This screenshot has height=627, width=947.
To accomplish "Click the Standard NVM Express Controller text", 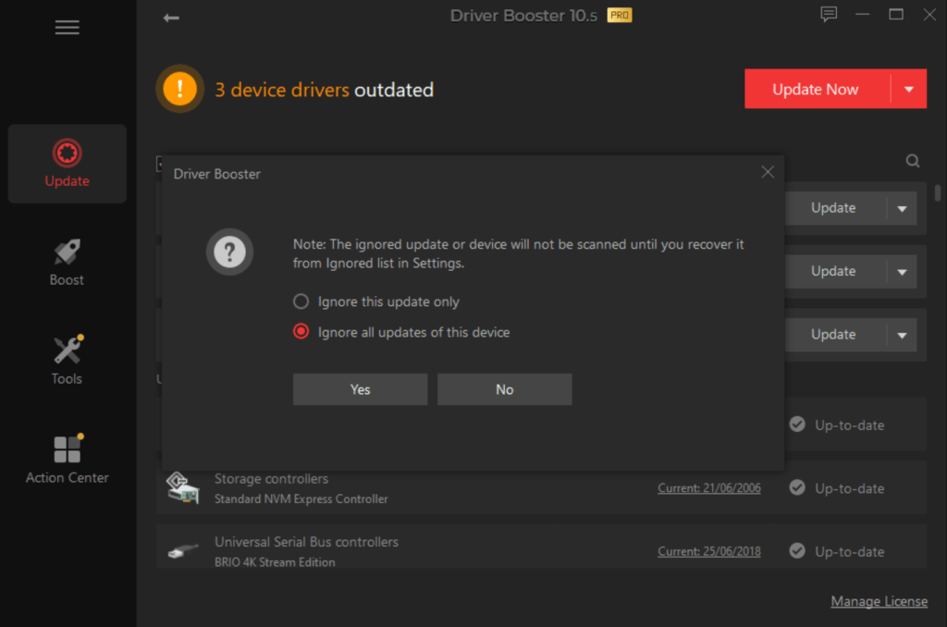I will (x=301, y=499).
